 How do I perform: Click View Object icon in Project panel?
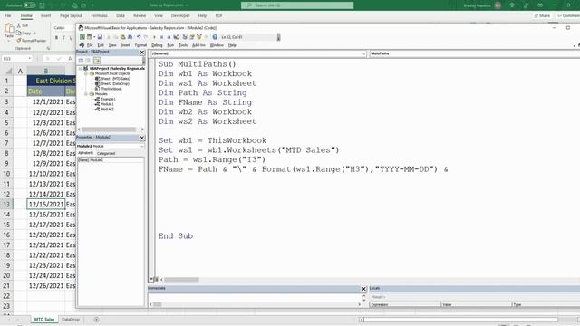[88, 61]
